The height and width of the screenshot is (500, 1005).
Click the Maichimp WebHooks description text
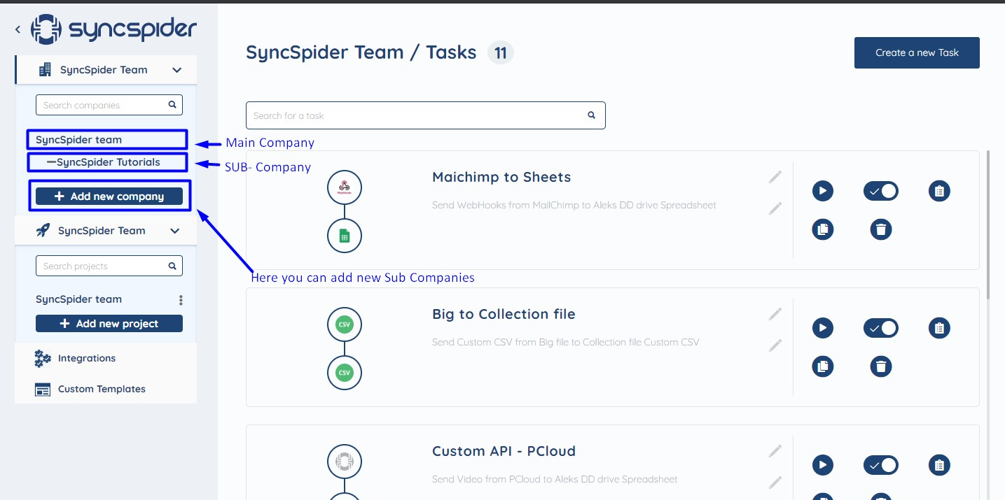574,205
